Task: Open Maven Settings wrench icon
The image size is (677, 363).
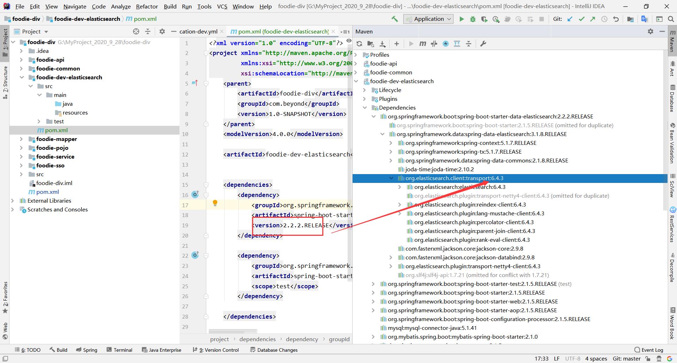Action: (x=483, y=44)
